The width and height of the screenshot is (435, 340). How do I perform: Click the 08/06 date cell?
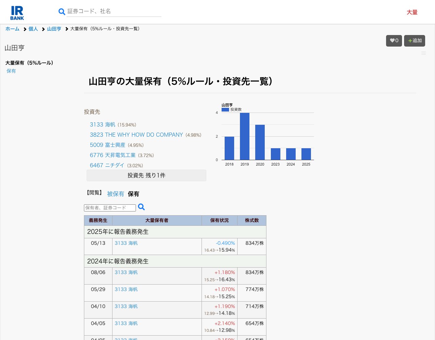point(98,276)
